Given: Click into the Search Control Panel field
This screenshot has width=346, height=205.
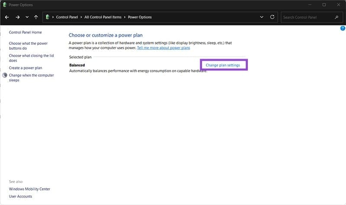Looking at the screenshot, I should (x=307, y=17).
